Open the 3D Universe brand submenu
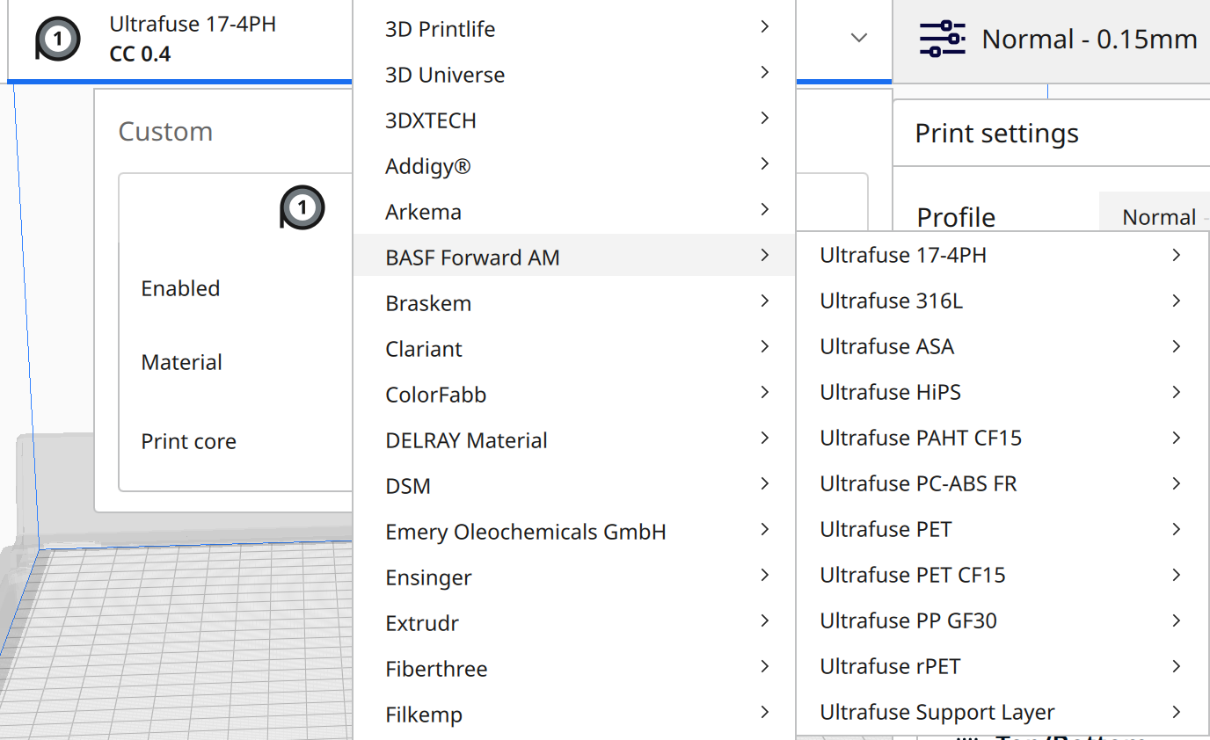The width and height of the screenshot is (1210, 740). tap(574, 74)
